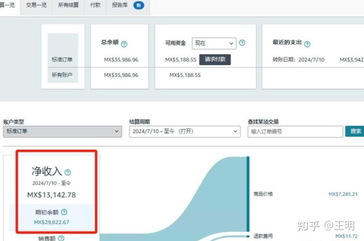Open help icon beside 可用资金 dropdown
The image size is (364, 241).
point(242,43)
